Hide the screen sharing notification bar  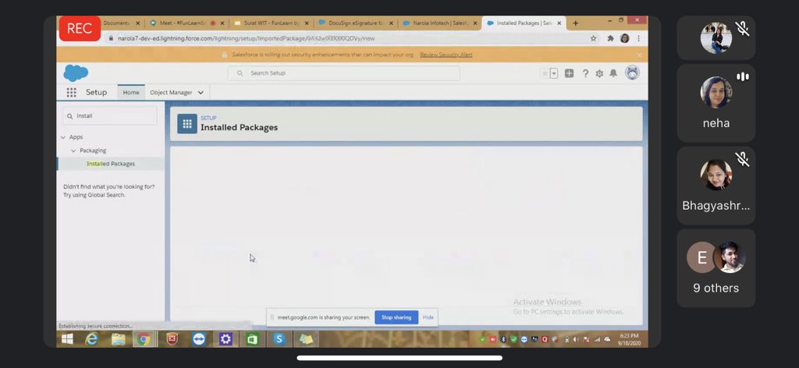click(428, 317)
